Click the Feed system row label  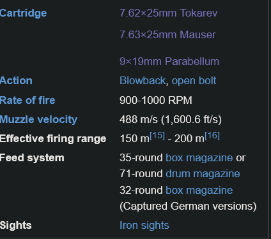(32, 158)
